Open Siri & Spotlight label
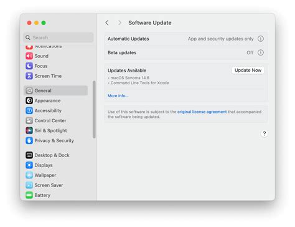The width and height of the screenshot is (295, 227). coord(50,130)
